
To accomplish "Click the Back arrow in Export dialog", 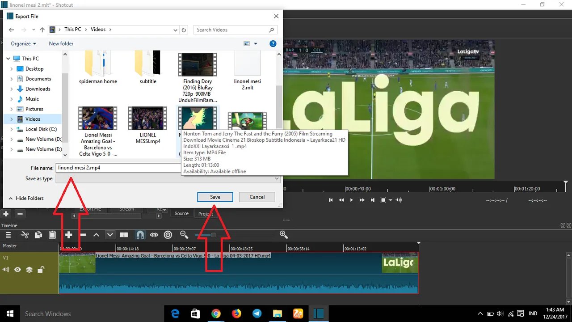I will click(12, 30).
